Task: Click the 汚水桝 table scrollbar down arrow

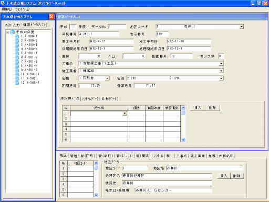Action: coord(183,140)
